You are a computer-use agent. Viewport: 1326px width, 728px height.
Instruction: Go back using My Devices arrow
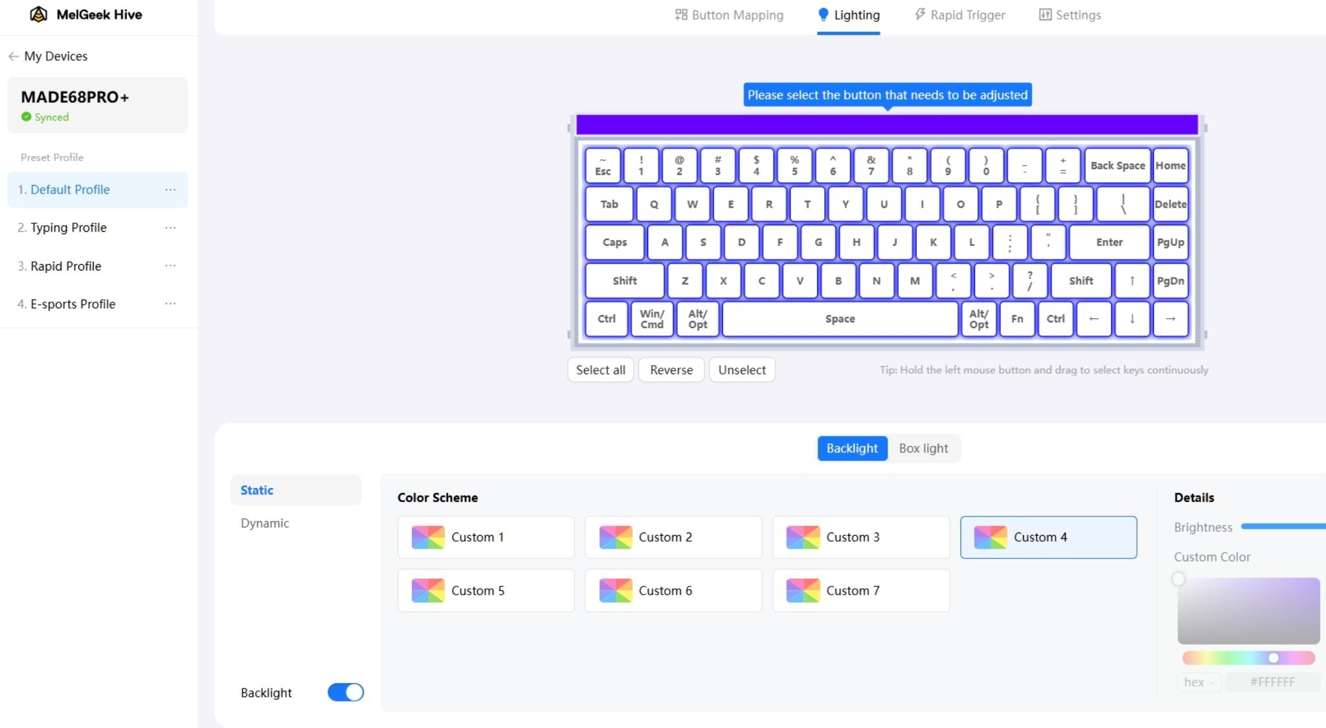pos(14,56)
